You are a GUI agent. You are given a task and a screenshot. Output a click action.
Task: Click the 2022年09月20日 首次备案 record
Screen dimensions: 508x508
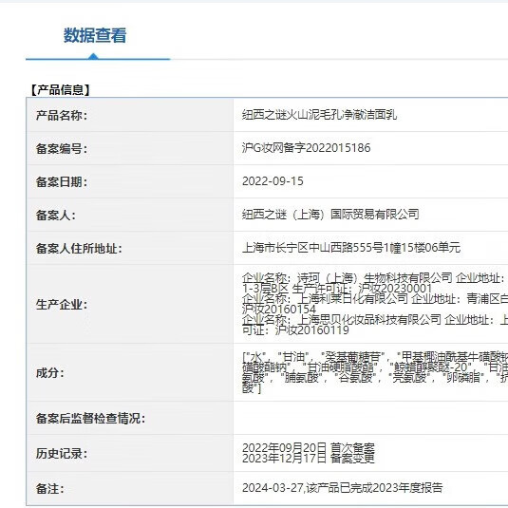click(x=309, y=448)
